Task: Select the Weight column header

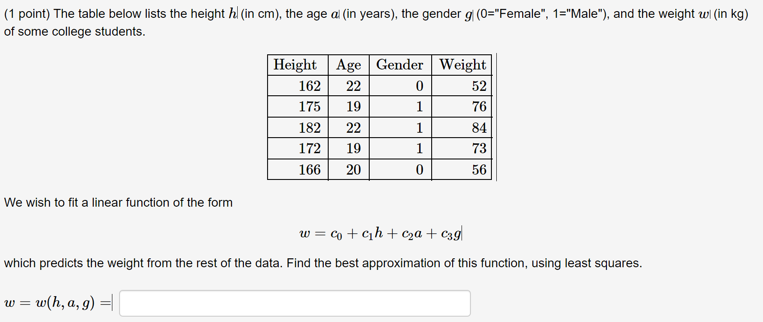Action: [462, 65]
